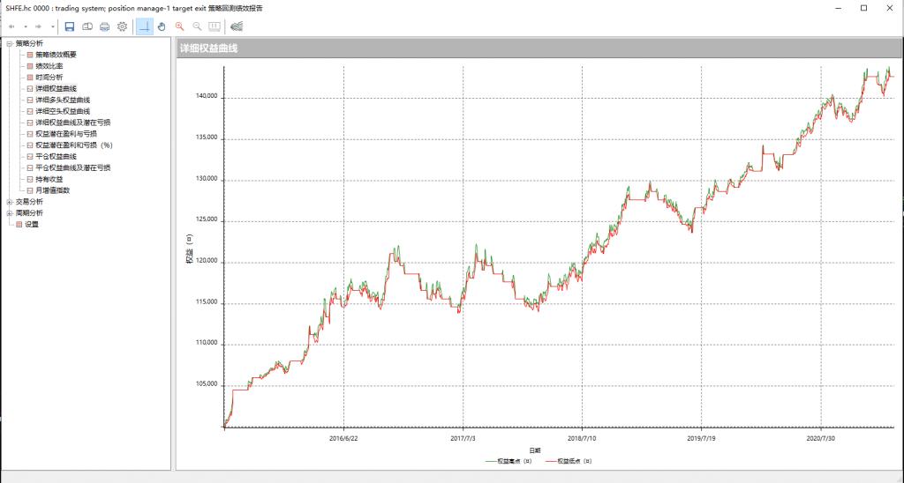Select the 时间分析 tree item
Viewport: 904px width, 483px height.
(x=49, y=78)
